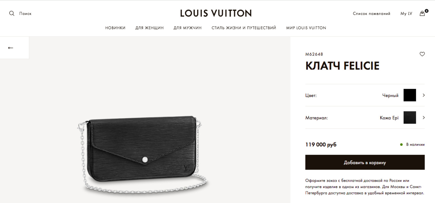Open the My LV account link
The width and height of the screenshot is (435, 203).
406,14
